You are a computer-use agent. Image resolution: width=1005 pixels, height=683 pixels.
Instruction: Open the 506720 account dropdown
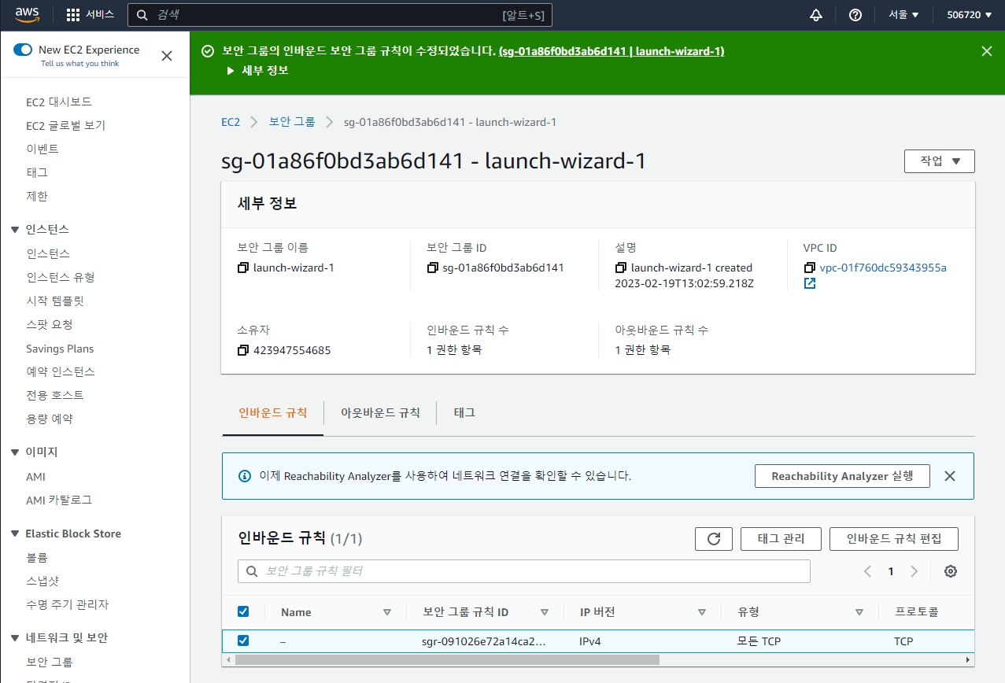(969, 15)
